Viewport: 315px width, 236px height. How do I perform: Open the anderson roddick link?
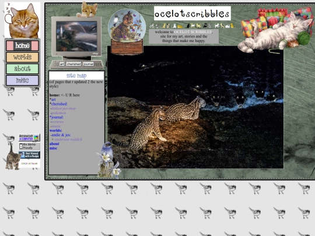[x=68, y=139]
